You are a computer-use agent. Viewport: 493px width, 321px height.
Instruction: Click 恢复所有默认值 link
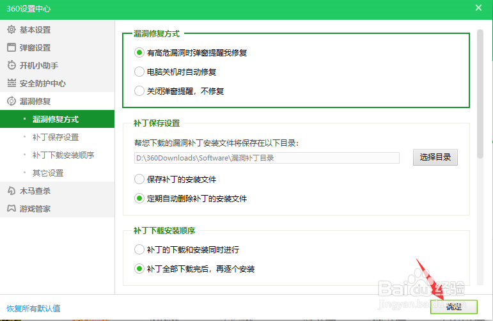33,308
